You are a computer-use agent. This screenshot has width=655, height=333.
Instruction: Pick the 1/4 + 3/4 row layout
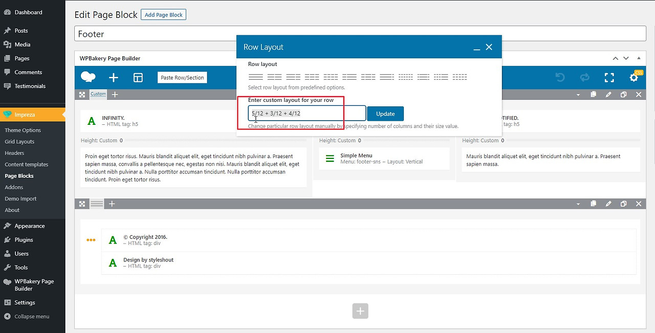tap(350, 77)
